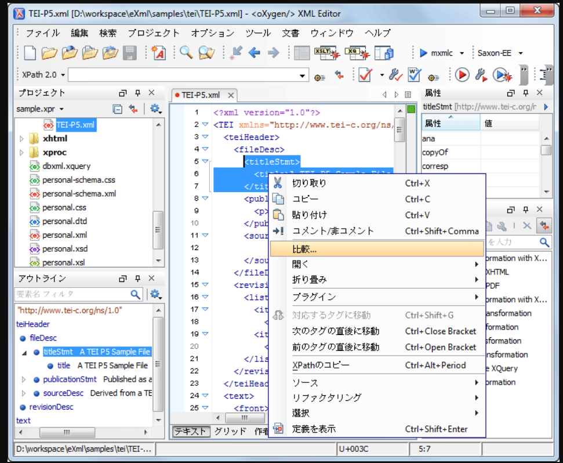Screen dimensions: 563x463
Task: Open the ツール menu in the menu bar
Action: tap(258, 33)
